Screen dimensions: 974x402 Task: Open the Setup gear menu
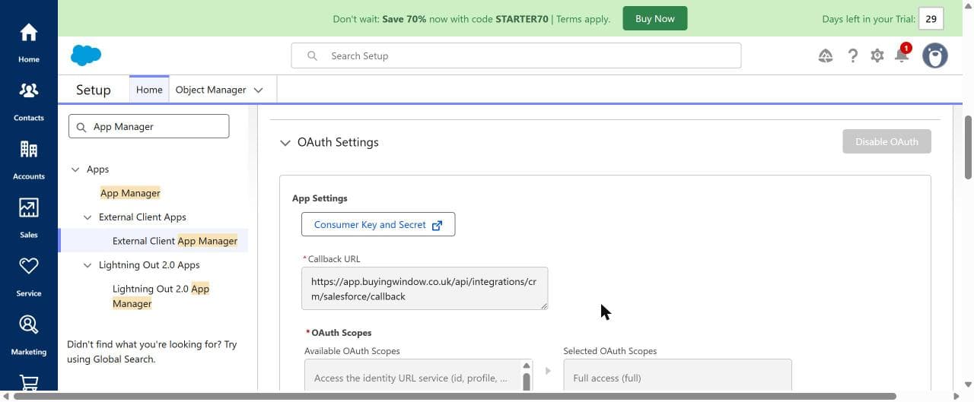point(877,55)
